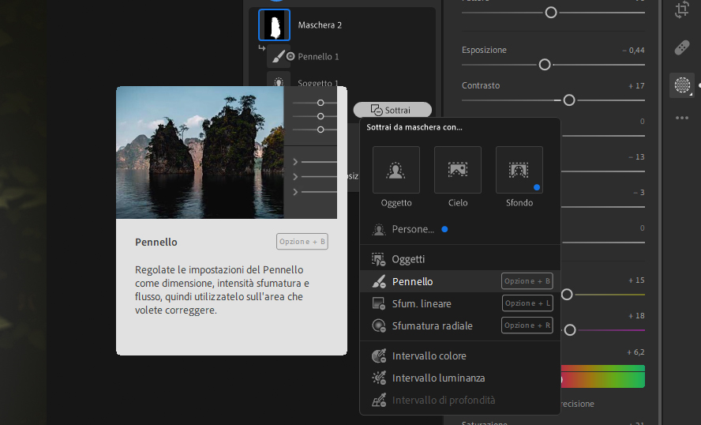701x425 pixels.
Task: Select the healing bandage tool
Action: (682, 48)
